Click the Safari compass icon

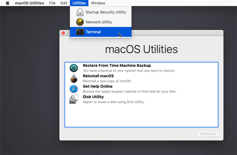74,89
